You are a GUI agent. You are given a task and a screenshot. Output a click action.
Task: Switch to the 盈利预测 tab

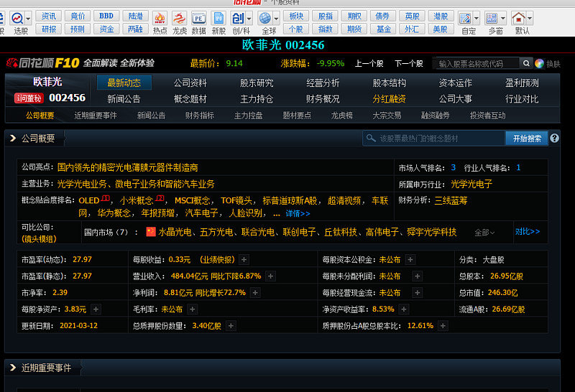[x=522, y=83]
